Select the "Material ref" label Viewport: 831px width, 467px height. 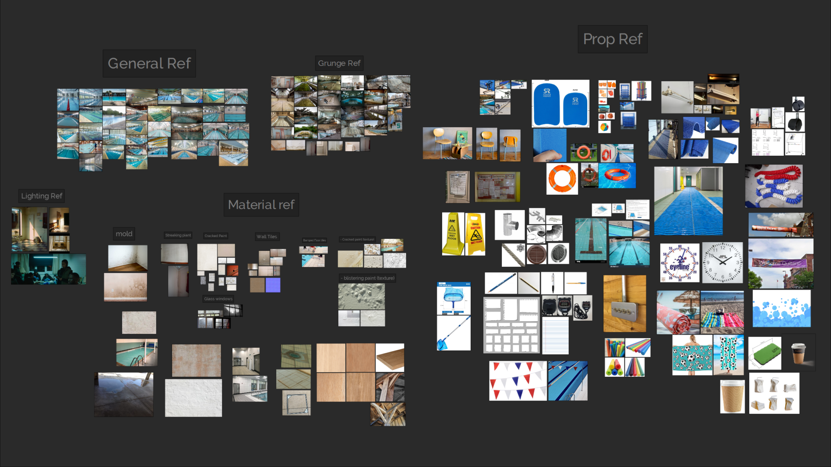(261, 204)
